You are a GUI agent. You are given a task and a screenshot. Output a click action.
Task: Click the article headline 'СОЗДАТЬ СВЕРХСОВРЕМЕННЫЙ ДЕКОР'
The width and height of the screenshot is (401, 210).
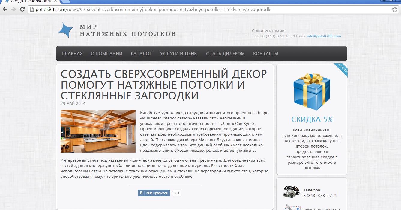click(x=163, y=85)
